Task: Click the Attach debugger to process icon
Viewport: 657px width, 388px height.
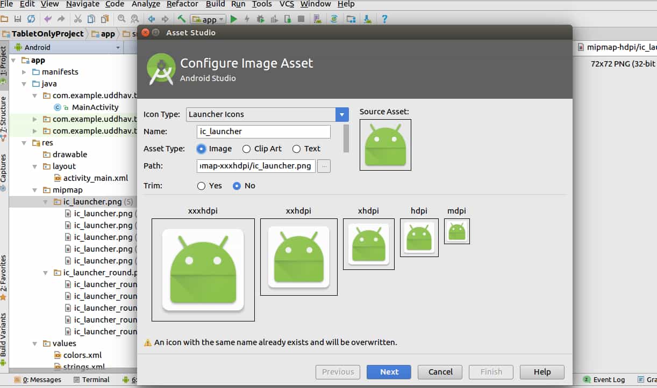Action: point(287,19)
